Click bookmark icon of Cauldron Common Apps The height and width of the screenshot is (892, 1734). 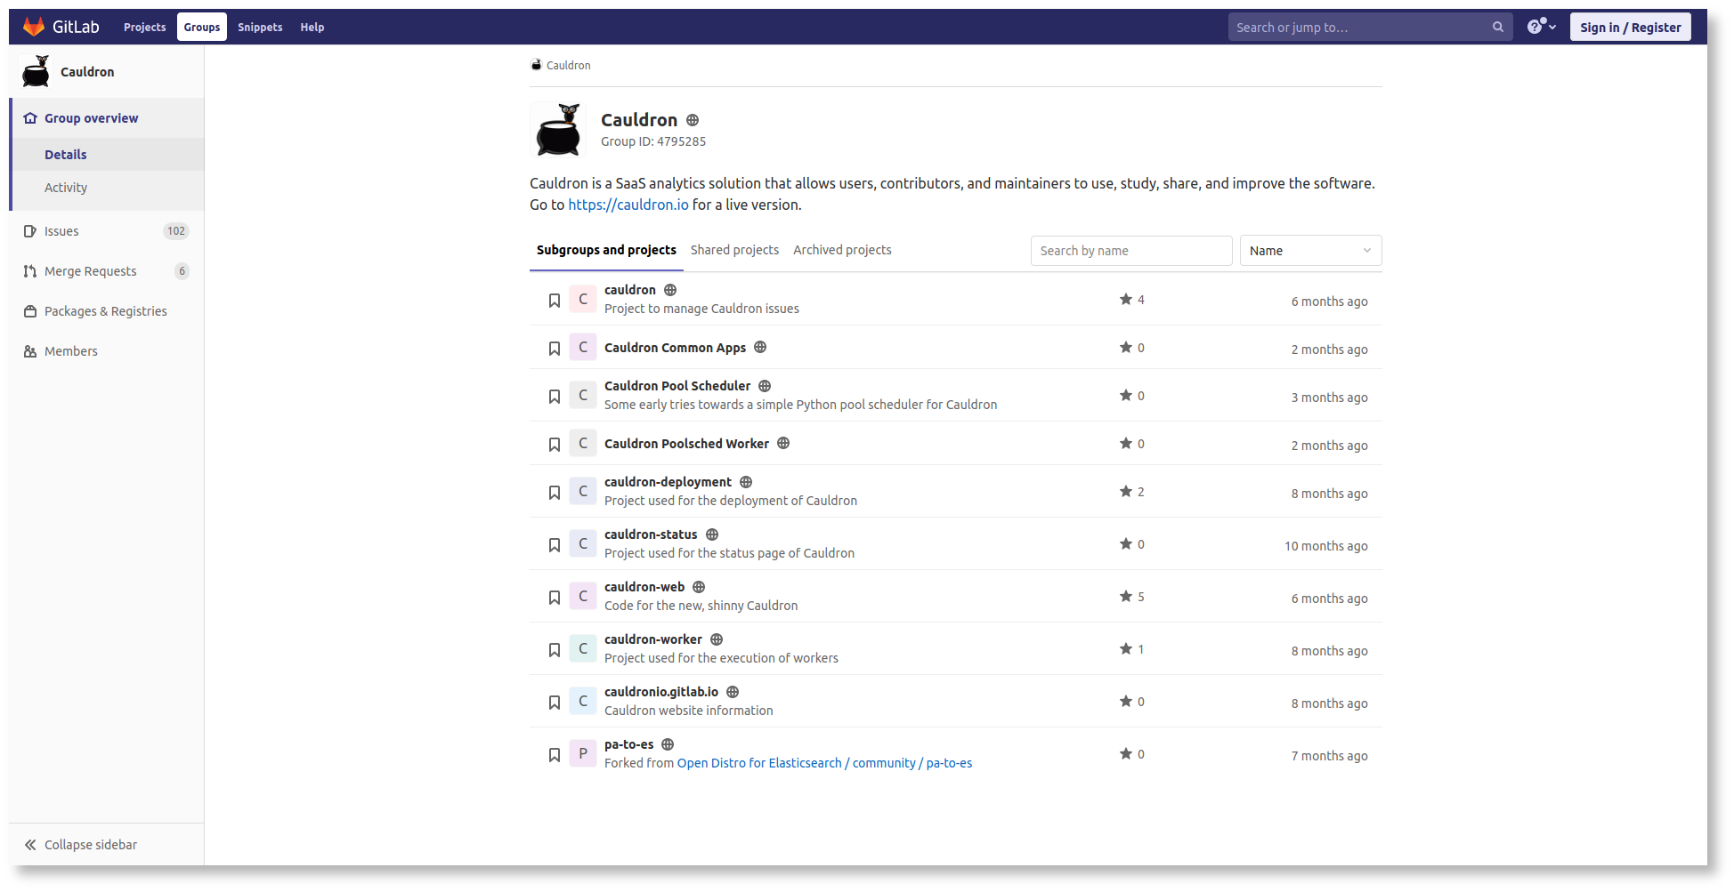[x=555, y=349]
